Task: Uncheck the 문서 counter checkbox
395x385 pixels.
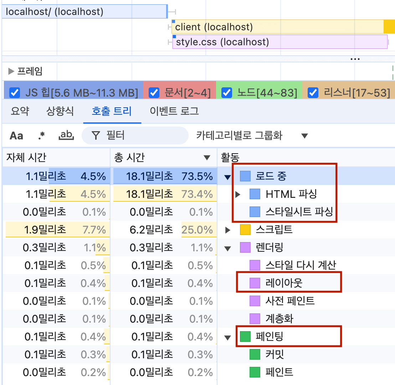Action: point(154,93)
